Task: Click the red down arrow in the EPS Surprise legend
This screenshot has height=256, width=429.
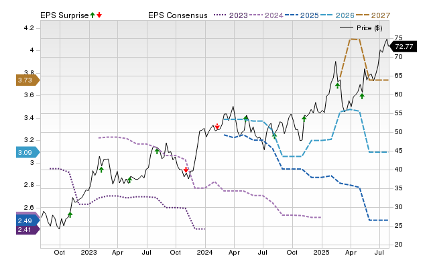Action: click(99, 15)
